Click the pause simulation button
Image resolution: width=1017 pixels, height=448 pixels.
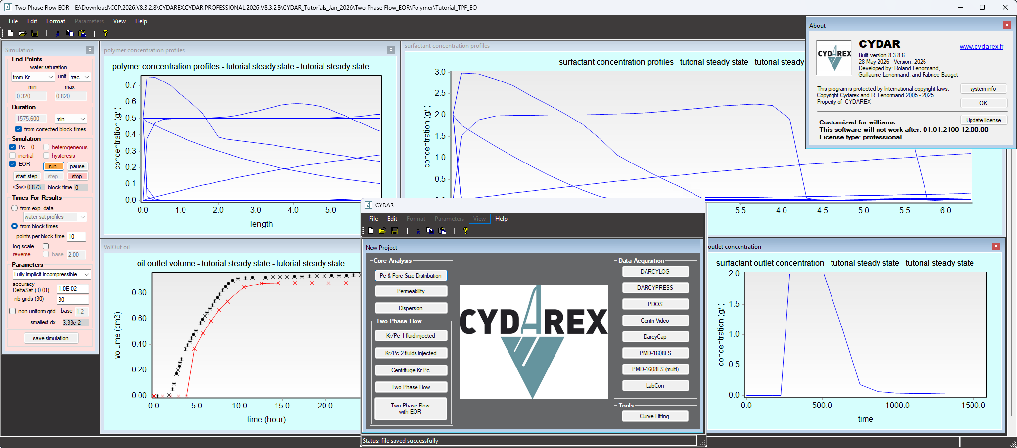click(77, 166)
